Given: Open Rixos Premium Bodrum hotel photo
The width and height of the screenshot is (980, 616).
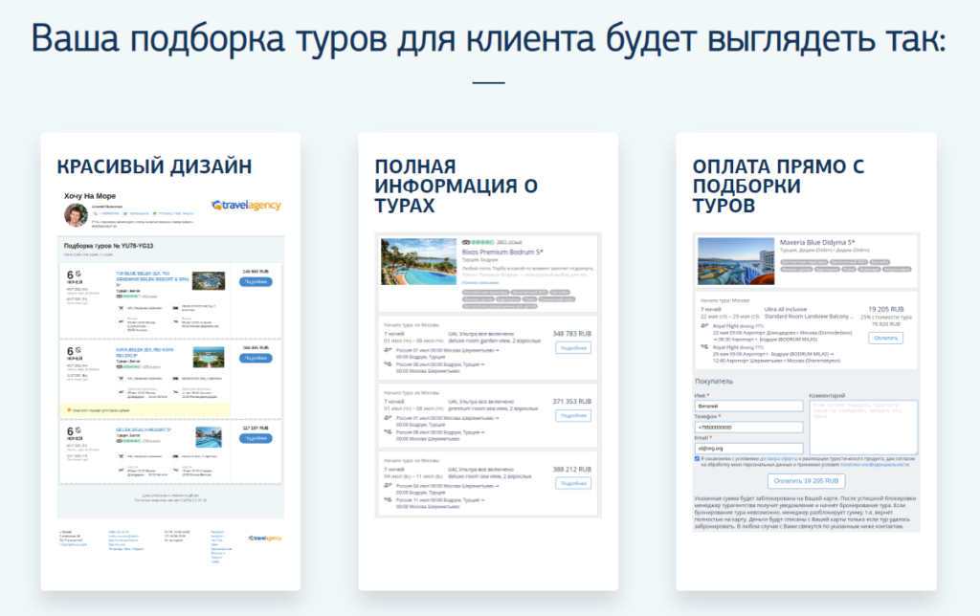Looking at the screenshot, I should [x=418, y=261].
